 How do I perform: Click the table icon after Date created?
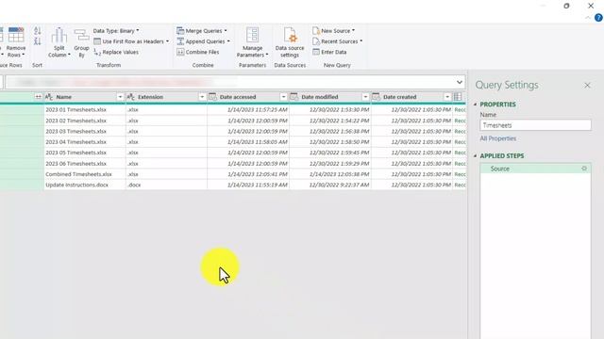458,97
